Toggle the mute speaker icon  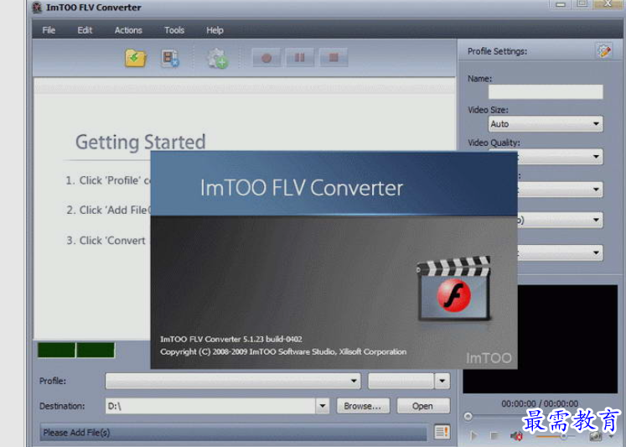coord(516,436)
